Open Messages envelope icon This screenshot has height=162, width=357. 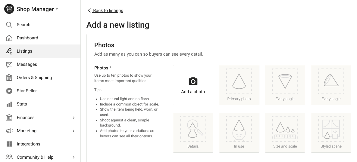(9, 65)
